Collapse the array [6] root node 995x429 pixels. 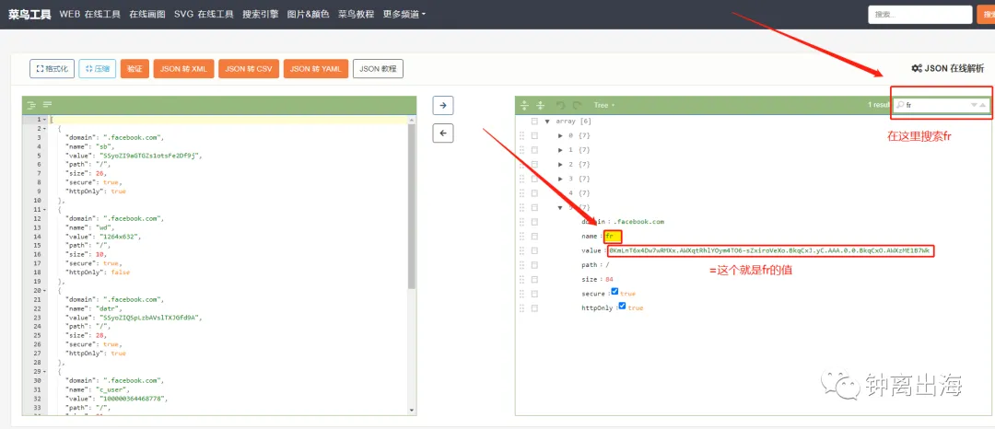point(547,121)
